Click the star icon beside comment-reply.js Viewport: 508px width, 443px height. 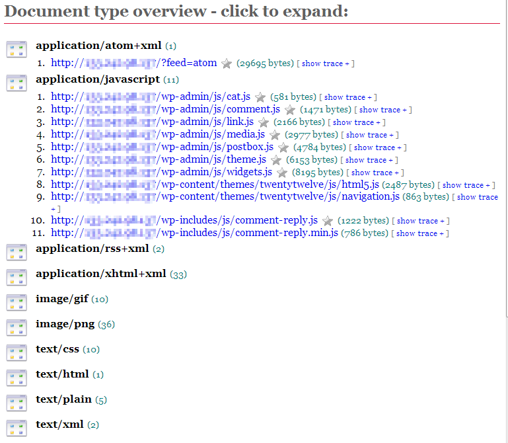point(327,221)
